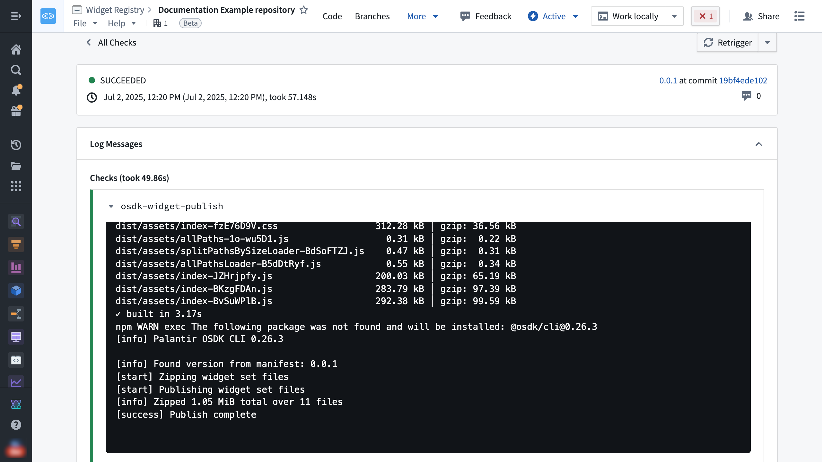The image size is (822, 462).
Task: Launch the purple presentation screen app icon
Action: [16, 337]
